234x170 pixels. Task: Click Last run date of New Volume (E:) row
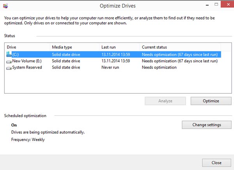coord(116,61)
